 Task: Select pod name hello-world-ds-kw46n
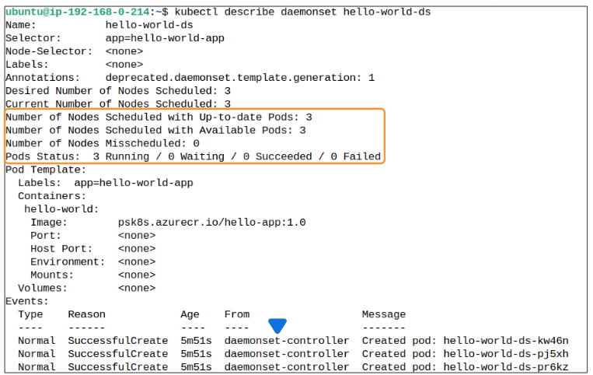[x=506, y=341]
